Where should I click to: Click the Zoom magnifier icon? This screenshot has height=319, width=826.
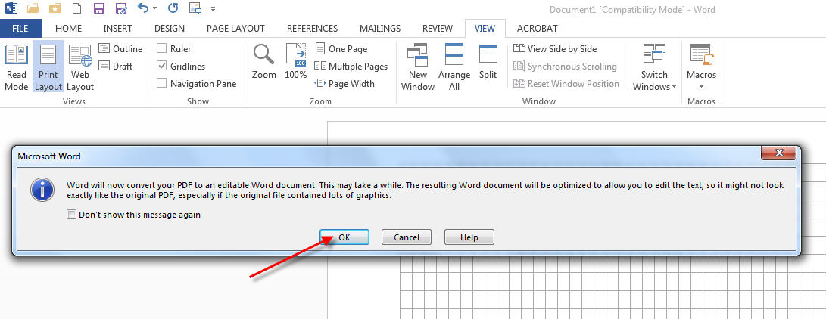click(263, 62)
